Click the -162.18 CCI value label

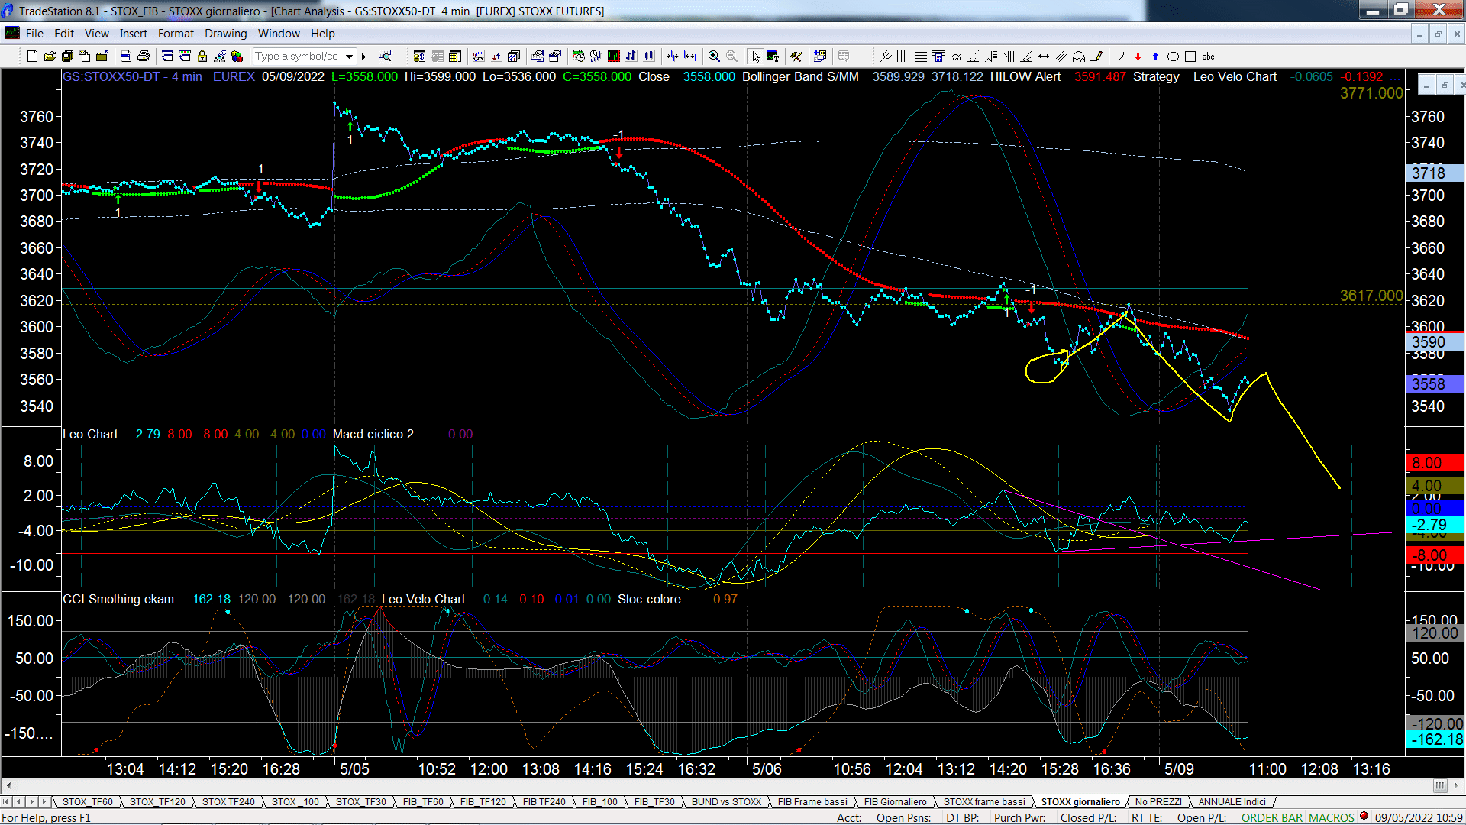(1435, 739)
